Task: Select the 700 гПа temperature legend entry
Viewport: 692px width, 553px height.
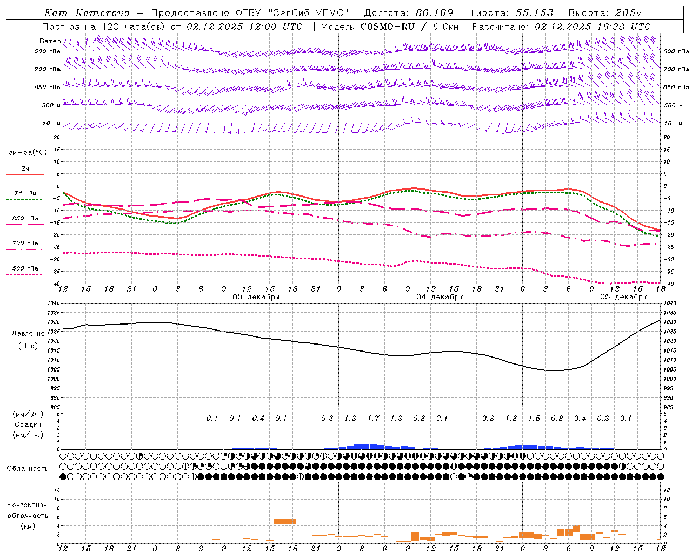Action: click(x=25, y=243)
